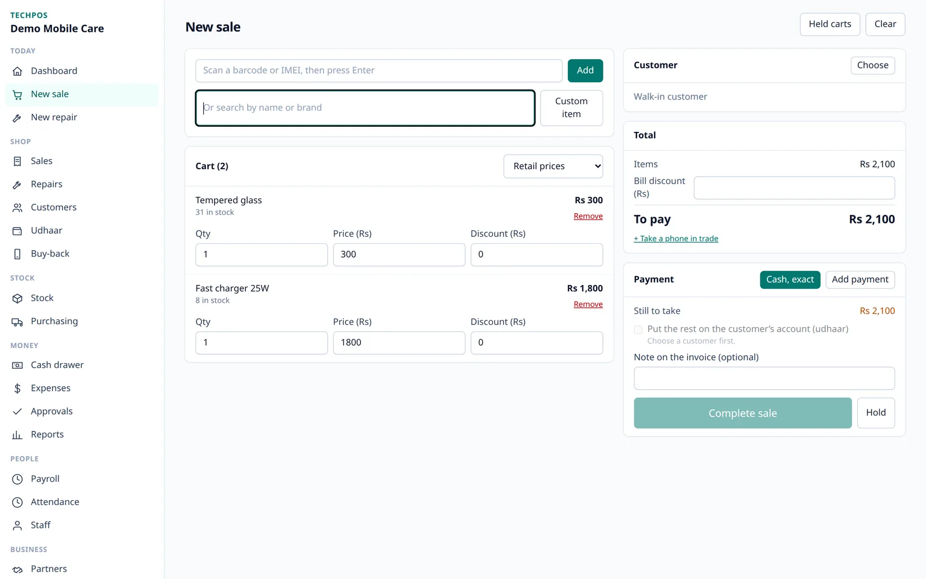Open the Retail prices dropdown
This screenshot has height=579, width=926.
pyautogui.click(x=553, y=166)
